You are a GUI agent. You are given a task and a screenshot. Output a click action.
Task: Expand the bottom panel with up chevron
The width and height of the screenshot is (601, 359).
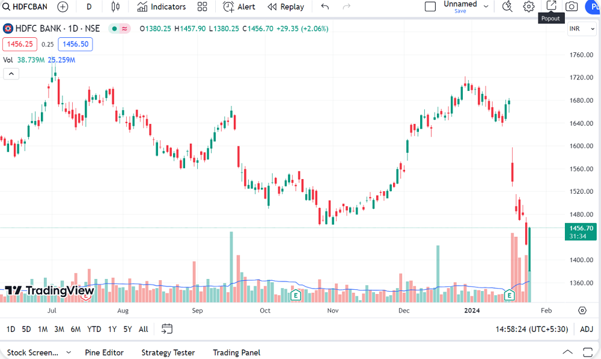[568, 352]
